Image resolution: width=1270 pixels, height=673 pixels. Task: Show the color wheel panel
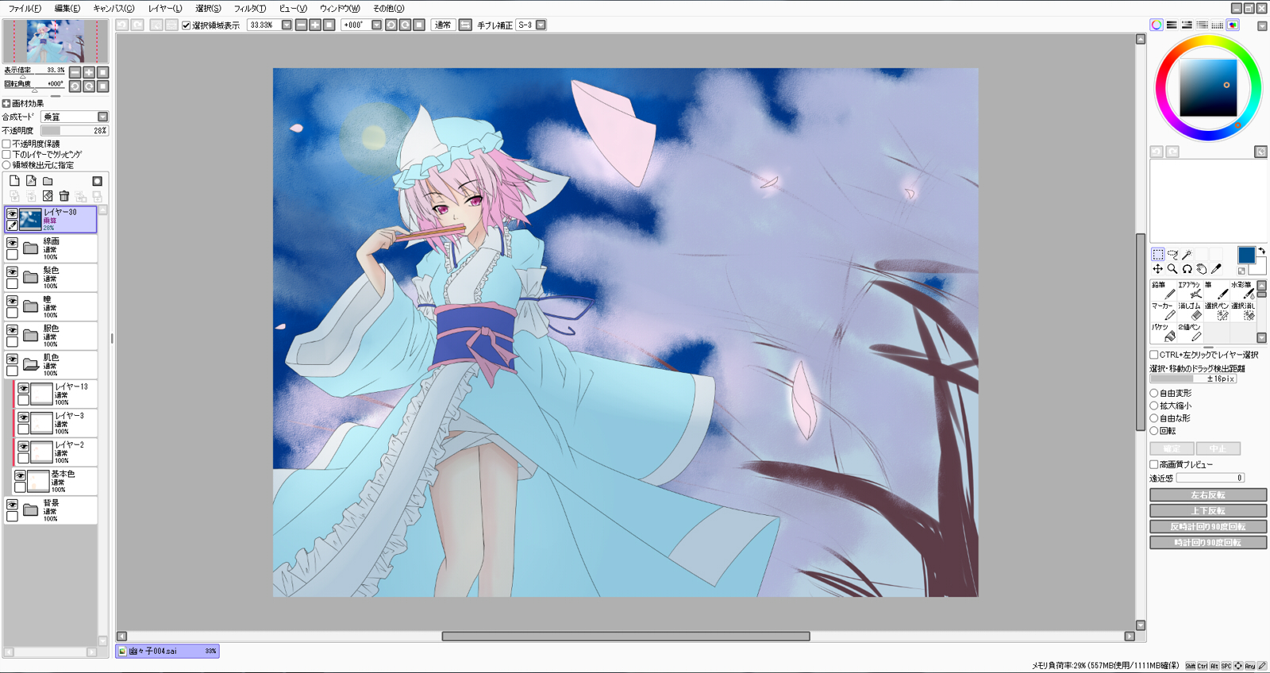[1156, 25]
